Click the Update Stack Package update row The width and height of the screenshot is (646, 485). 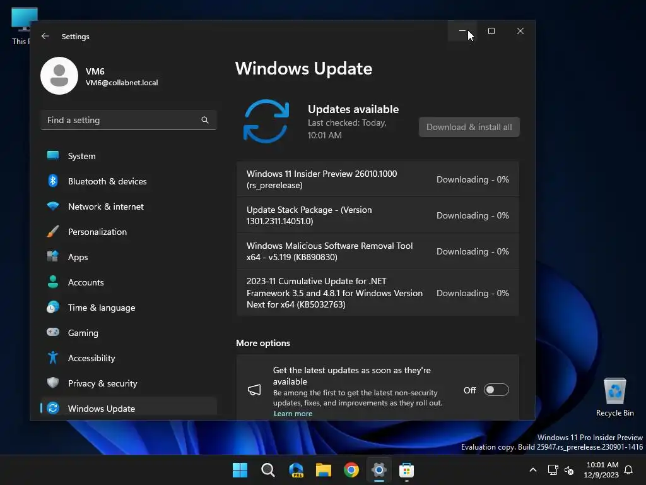click(x=377, y=215)
